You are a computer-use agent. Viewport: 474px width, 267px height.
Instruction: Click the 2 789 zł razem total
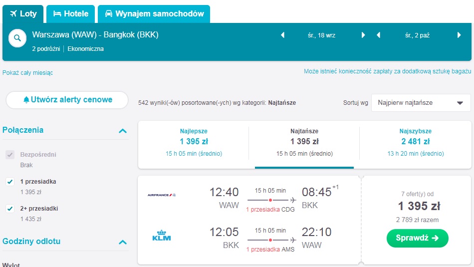417,220
